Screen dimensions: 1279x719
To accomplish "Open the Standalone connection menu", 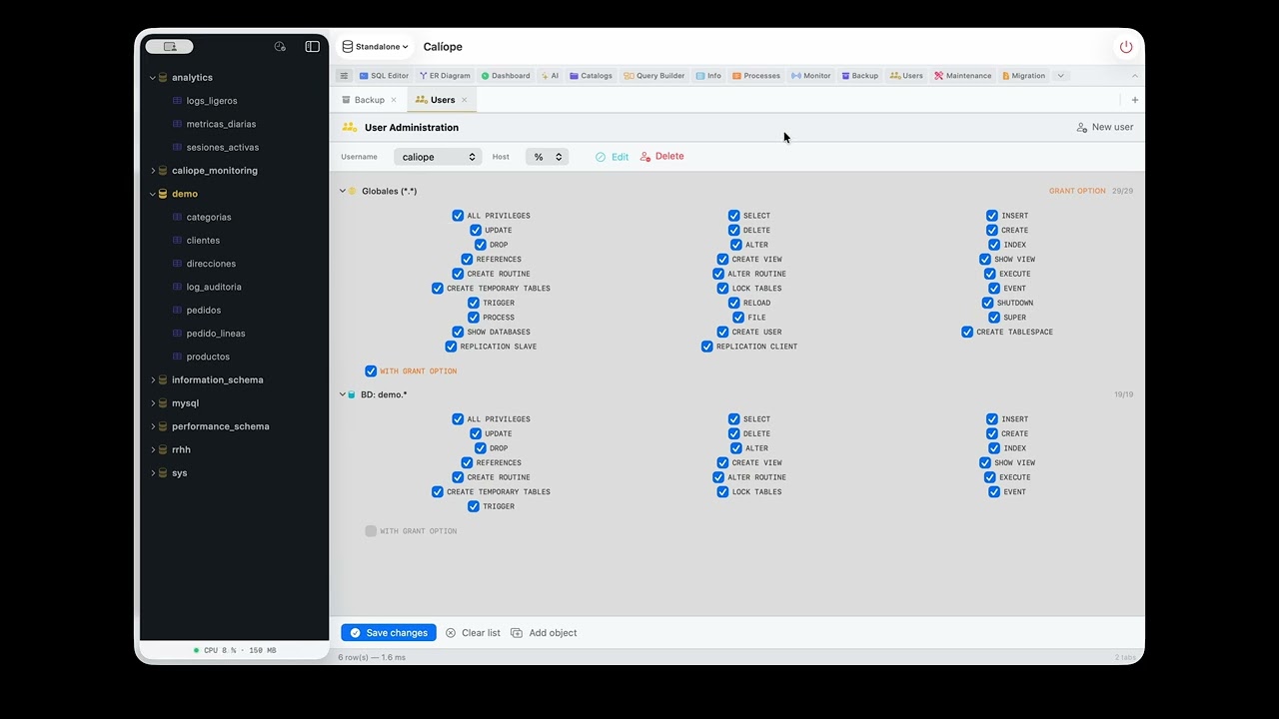I will pyautogui.click(x=375, y=47).
